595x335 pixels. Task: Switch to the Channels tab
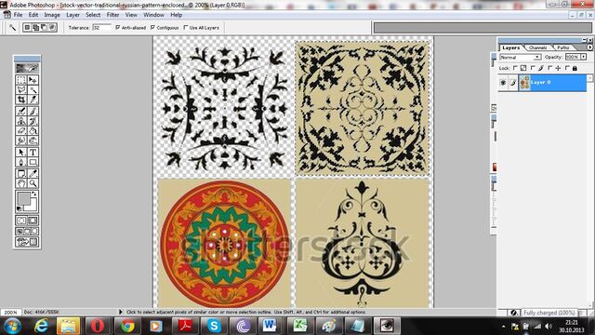click(537, 47)
